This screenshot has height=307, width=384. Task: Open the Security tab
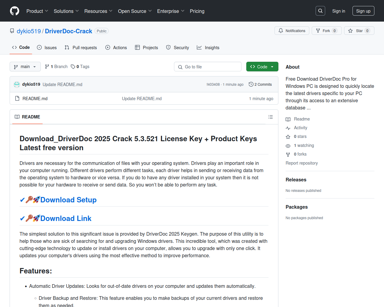pos(178,47)
